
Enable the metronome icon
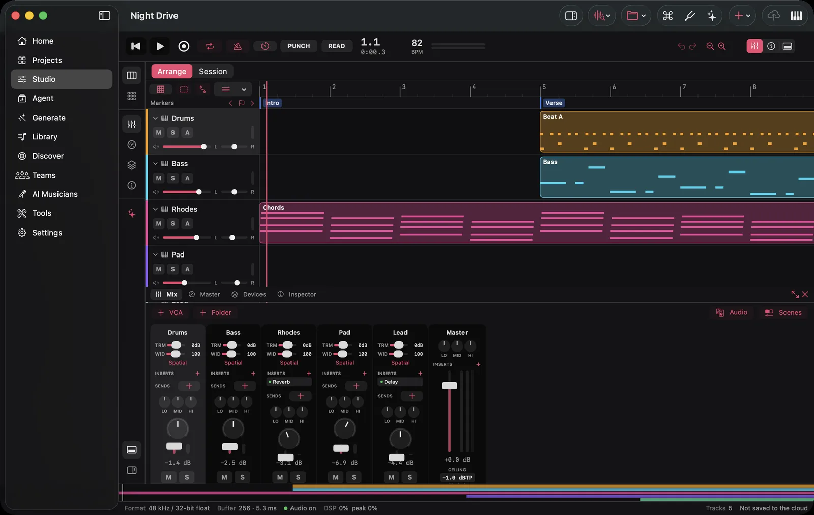tap(238, 46)
